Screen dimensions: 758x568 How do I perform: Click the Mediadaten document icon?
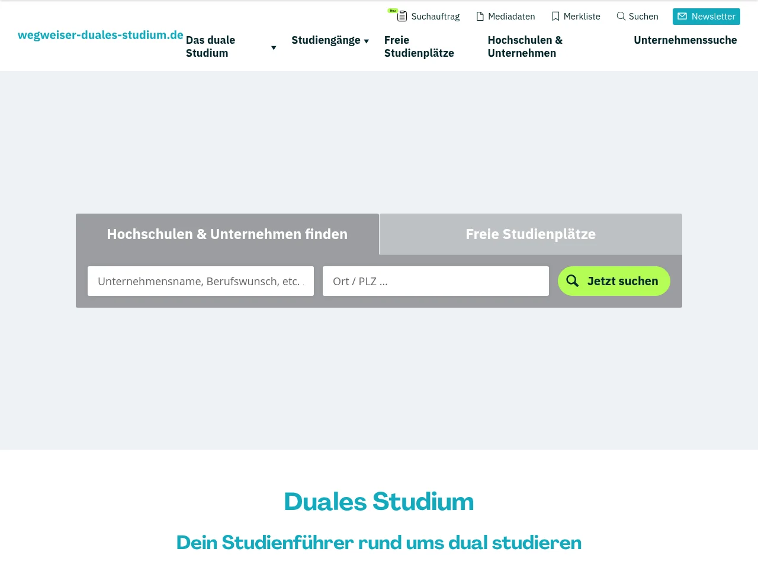(480, 17)
